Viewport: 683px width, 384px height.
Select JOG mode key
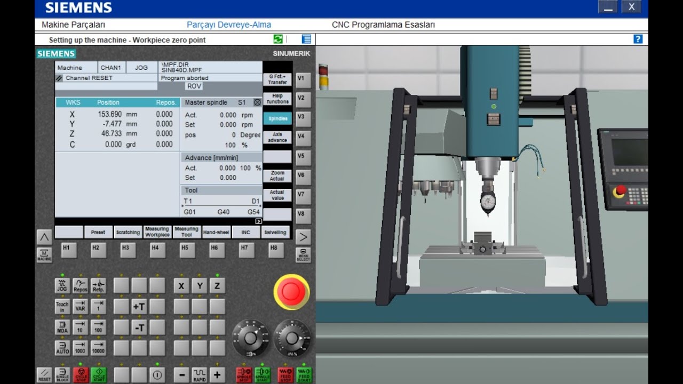pos(62,285)
